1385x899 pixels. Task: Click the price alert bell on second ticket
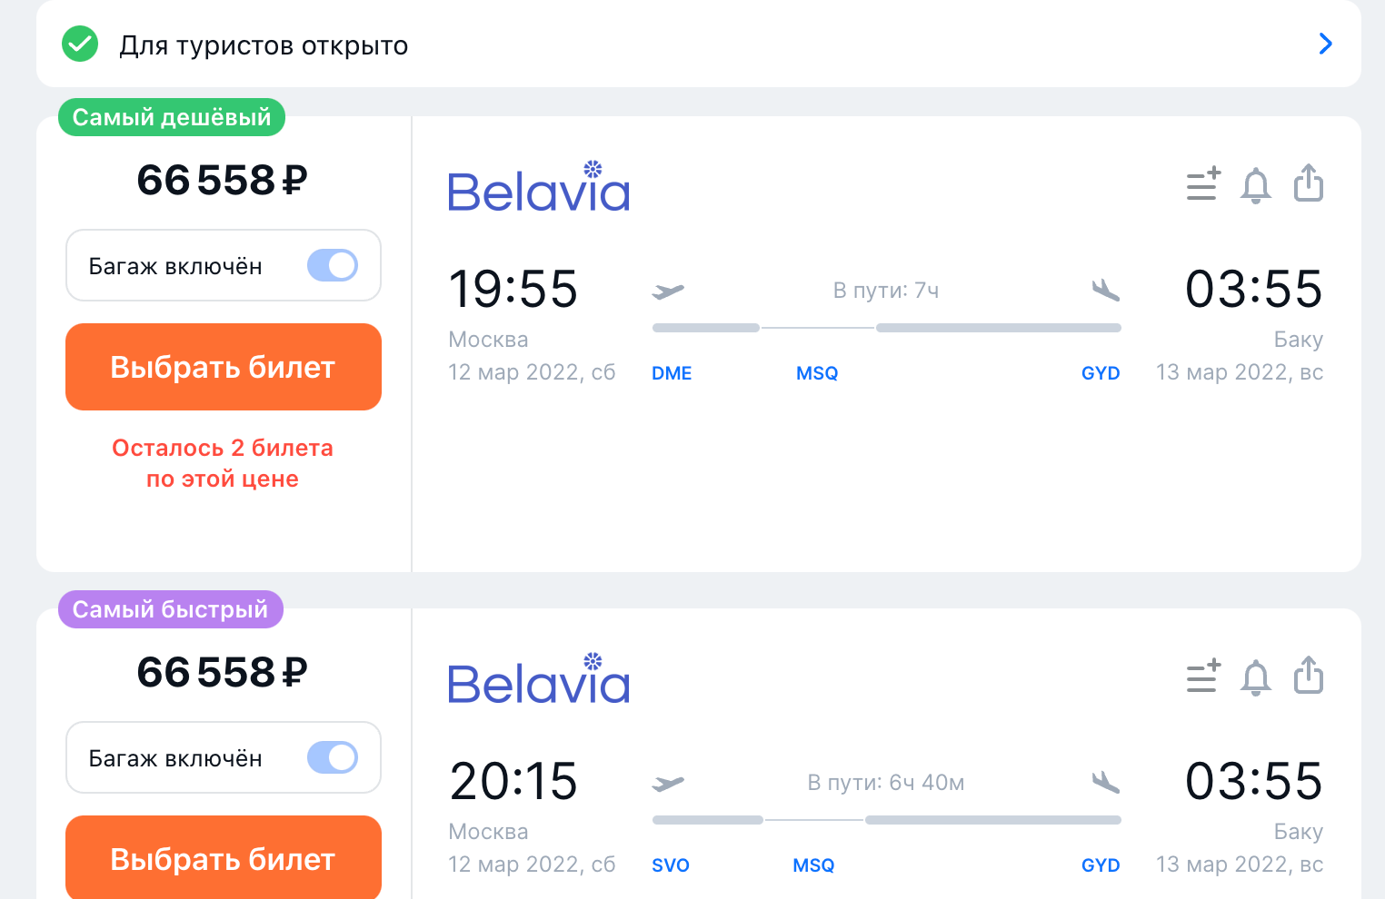pos(1256,677)
